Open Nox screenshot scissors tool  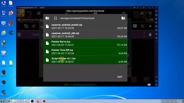point(156,38)
